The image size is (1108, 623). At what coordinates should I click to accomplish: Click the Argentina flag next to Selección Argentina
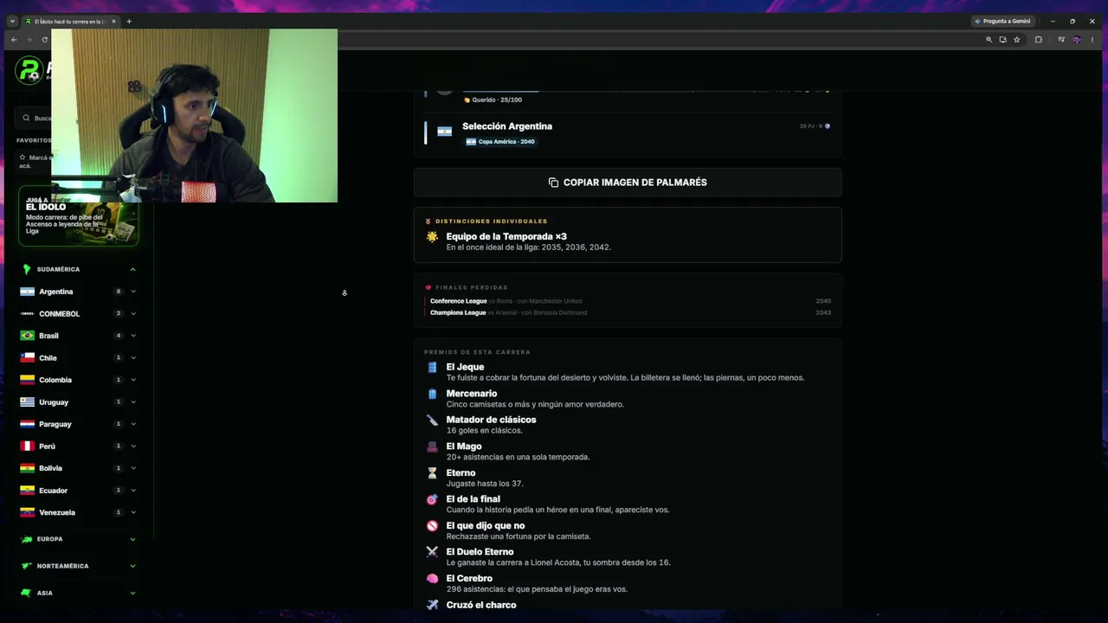click(x=444, y=132)
